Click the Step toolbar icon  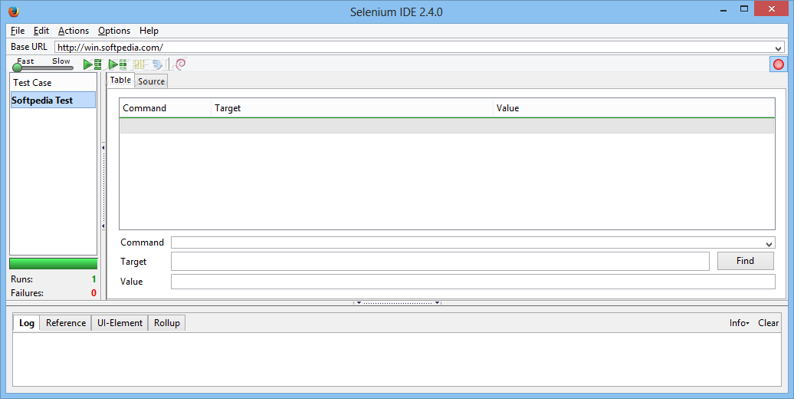point(158,64)
